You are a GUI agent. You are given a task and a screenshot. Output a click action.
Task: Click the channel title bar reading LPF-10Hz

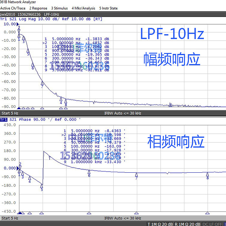(113, 15)
